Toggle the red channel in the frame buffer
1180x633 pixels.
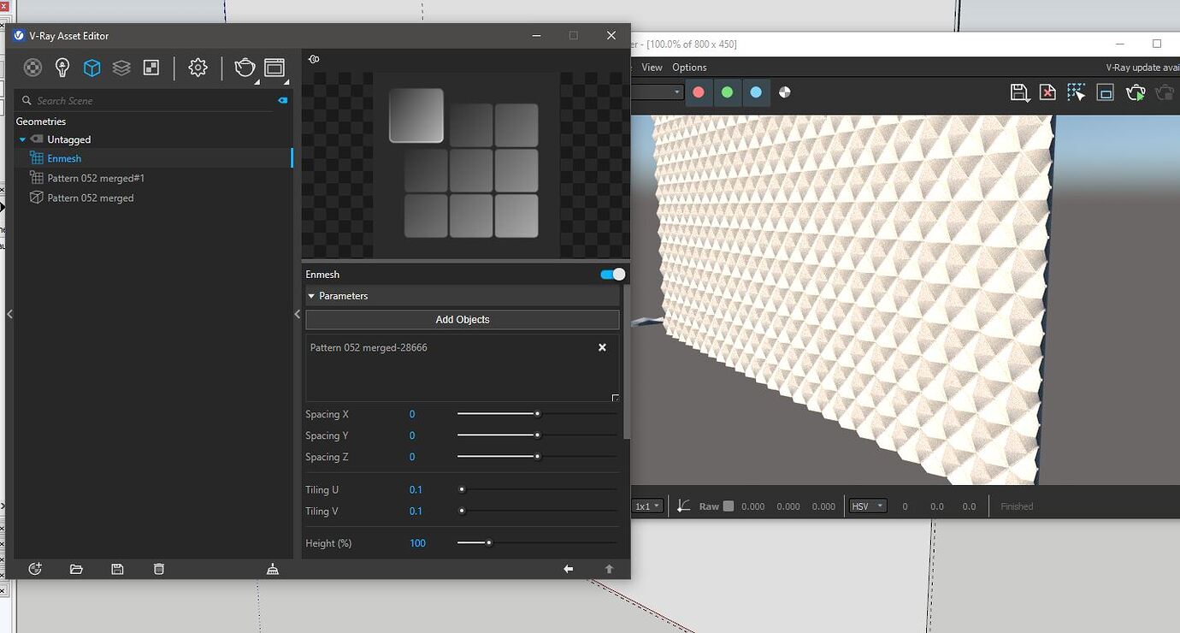coord(699,92)
